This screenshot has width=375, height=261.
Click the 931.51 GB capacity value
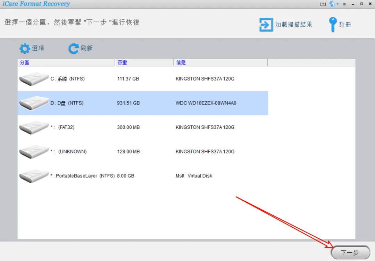[128, 103]
